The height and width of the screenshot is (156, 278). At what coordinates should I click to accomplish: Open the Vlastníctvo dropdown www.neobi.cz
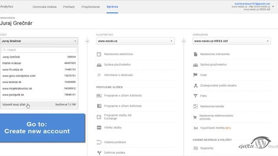point(136,41)
